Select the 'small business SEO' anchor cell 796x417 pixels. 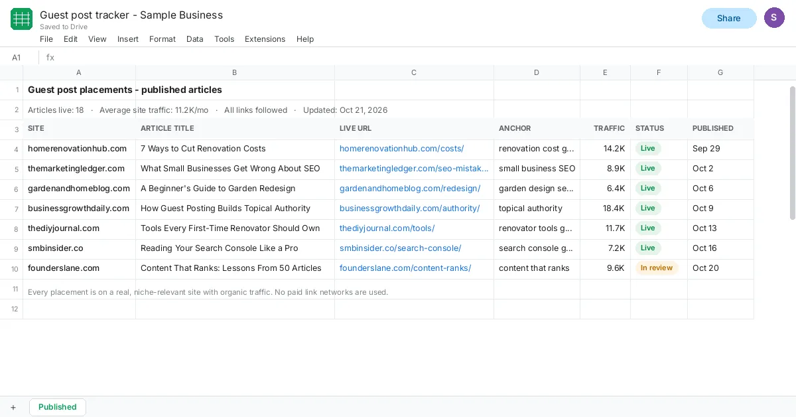tap(537, 169)
